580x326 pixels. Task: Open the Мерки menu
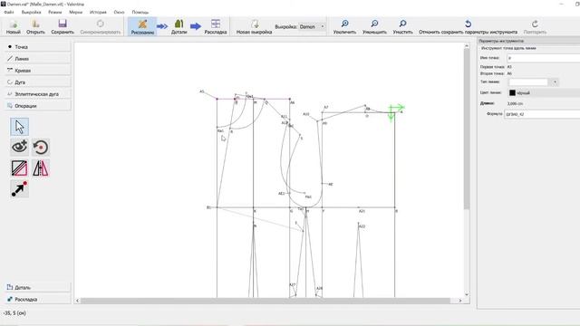click(x=76, y=12)
